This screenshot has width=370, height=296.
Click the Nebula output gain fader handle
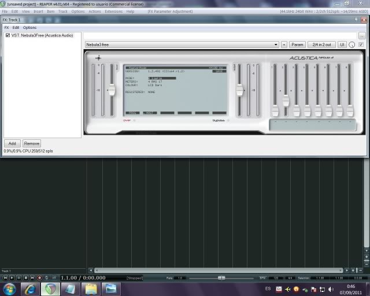(239, 90)
